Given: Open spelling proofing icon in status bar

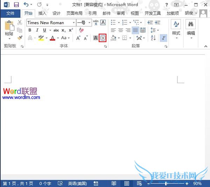Looking at the screenshot, I should click(60, 183).
